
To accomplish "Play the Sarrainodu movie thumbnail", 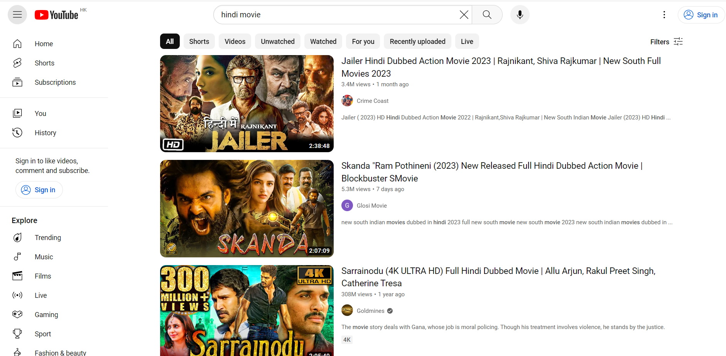I will click(247, 311).
